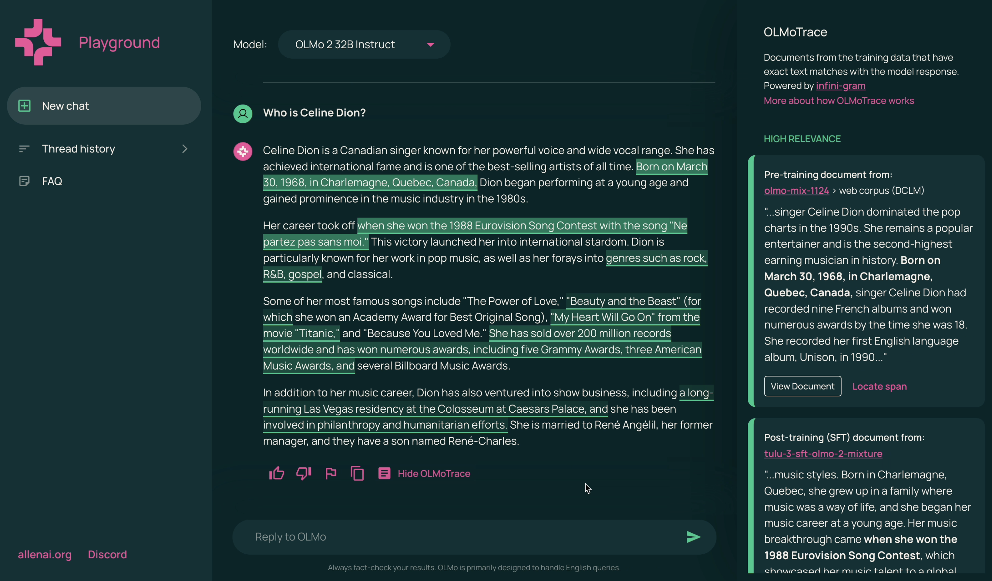Open the FAQ menu item
Screen dimensions: 992x581
pos(104,181)
